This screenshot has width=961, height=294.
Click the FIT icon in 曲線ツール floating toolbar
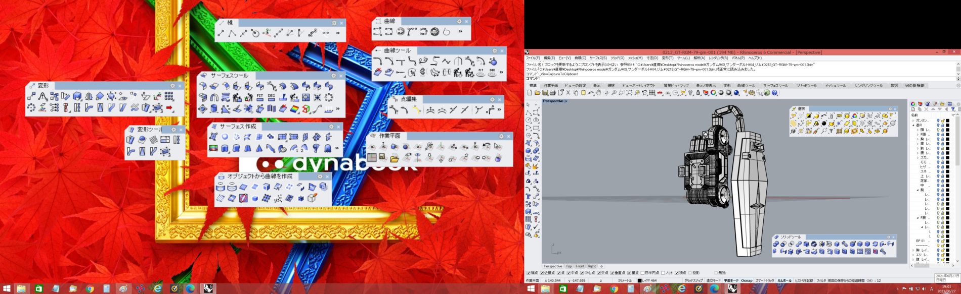click(481, 73)
